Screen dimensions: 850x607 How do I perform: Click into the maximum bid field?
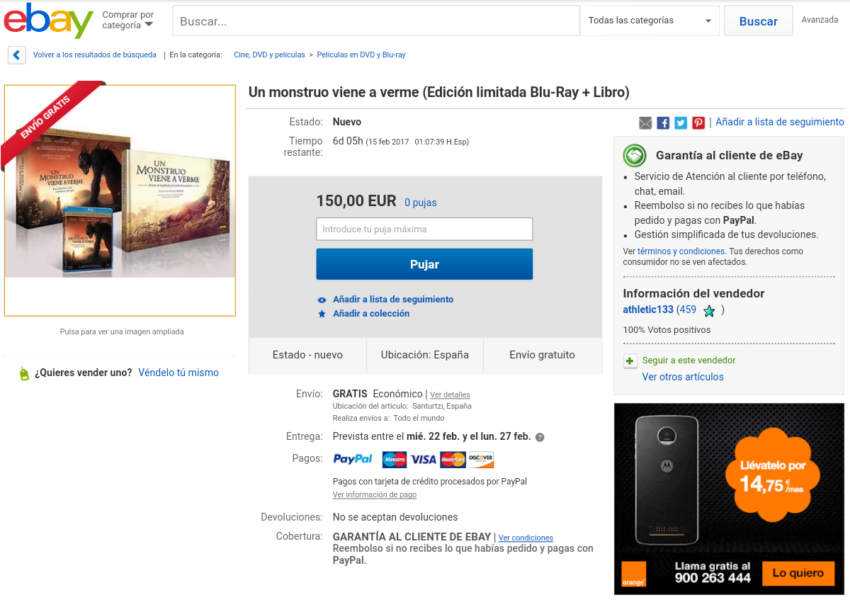424,229
